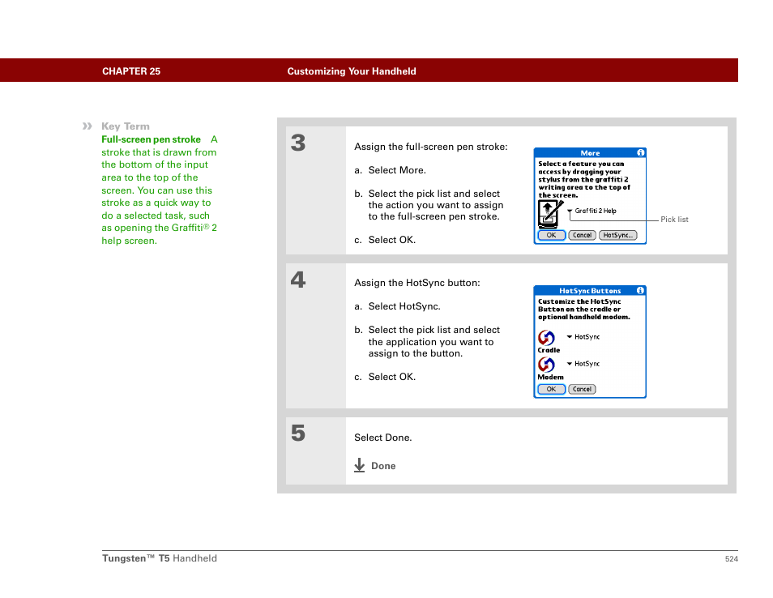Click 'Customize the HotSync Button' description text

click(583, 309)
